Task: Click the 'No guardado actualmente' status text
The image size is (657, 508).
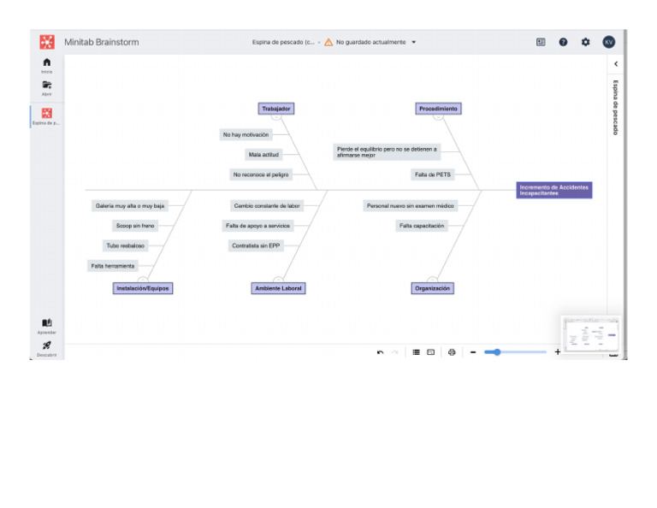Action: click(370, 42)
